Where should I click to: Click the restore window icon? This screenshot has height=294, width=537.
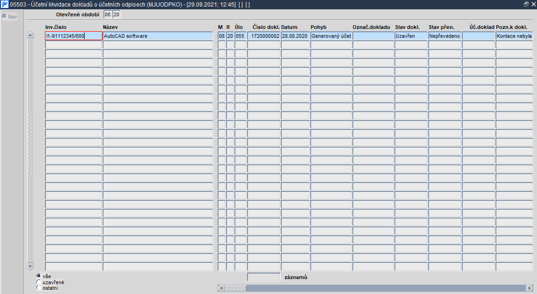[526, 4]
